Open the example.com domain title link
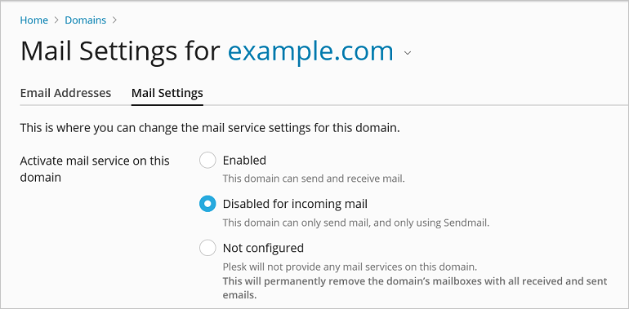Screen dimensions: 629x309 pyautogui.click(x=310, y=51)
